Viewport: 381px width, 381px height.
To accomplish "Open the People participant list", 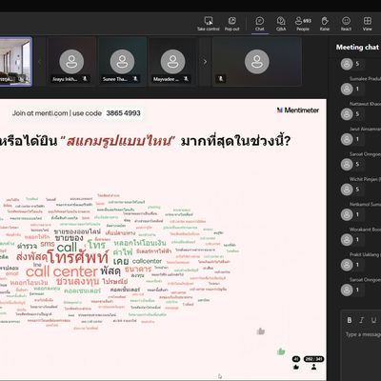I will click(x=303, y=24).
